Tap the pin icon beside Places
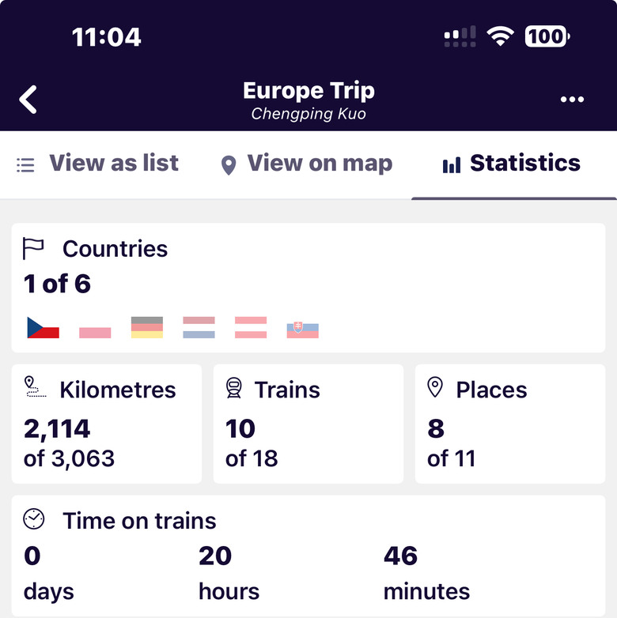 coord(435,387)
